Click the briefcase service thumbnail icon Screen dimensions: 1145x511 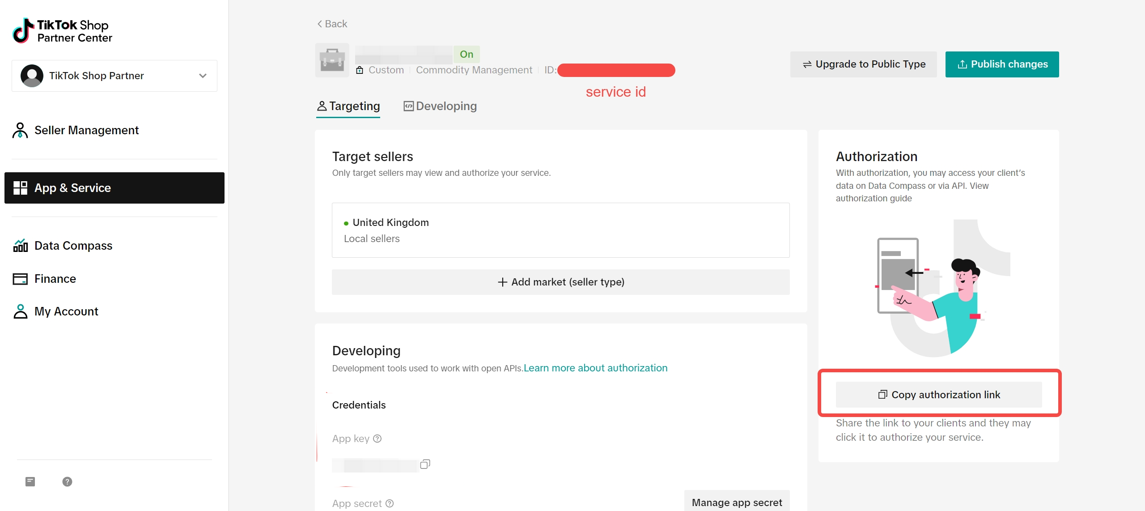tap(332, 60)
